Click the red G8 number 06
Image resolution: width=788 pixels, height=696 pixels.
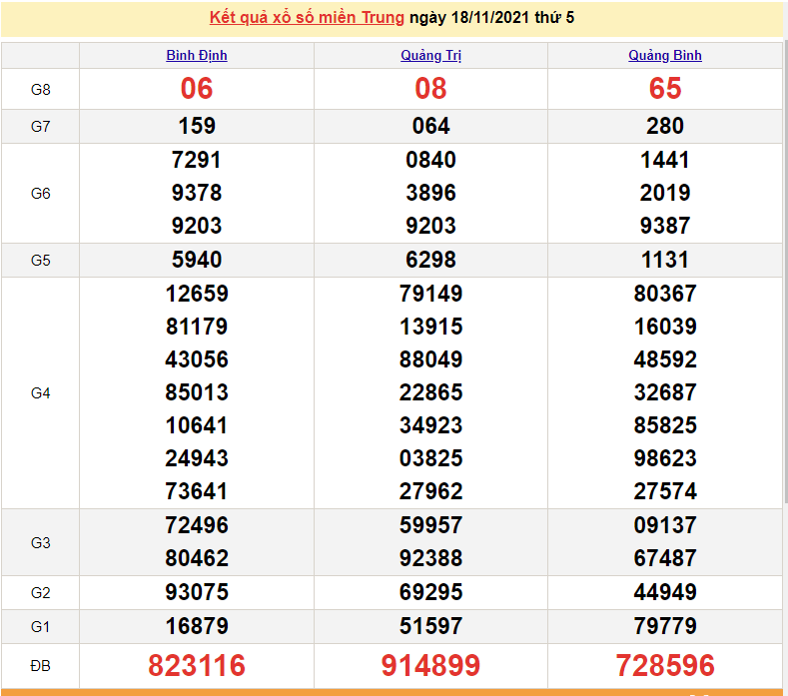pyautogui.click(x=197, y=89)
